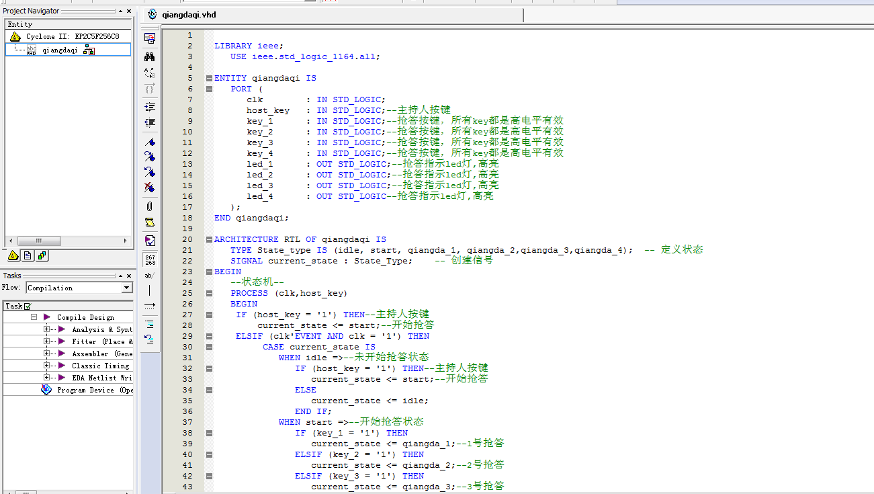Toggle line numbers with 267/268 icon
This screenshot has width=874, height=494.
pos(150,259)
